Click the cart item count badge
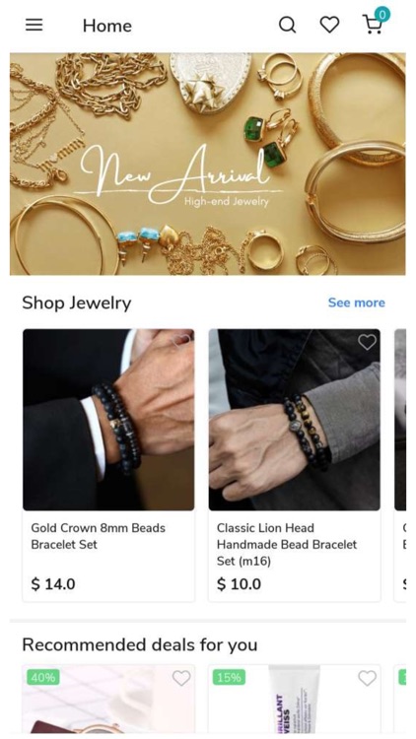 point(382,15)
